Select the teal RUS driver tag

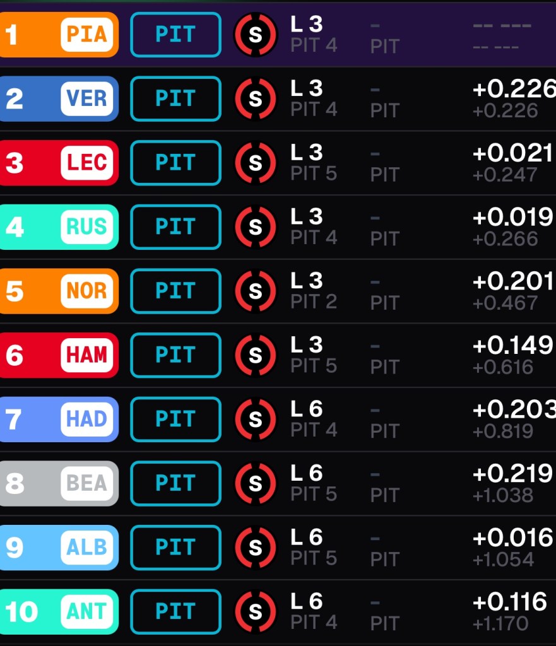59,227
